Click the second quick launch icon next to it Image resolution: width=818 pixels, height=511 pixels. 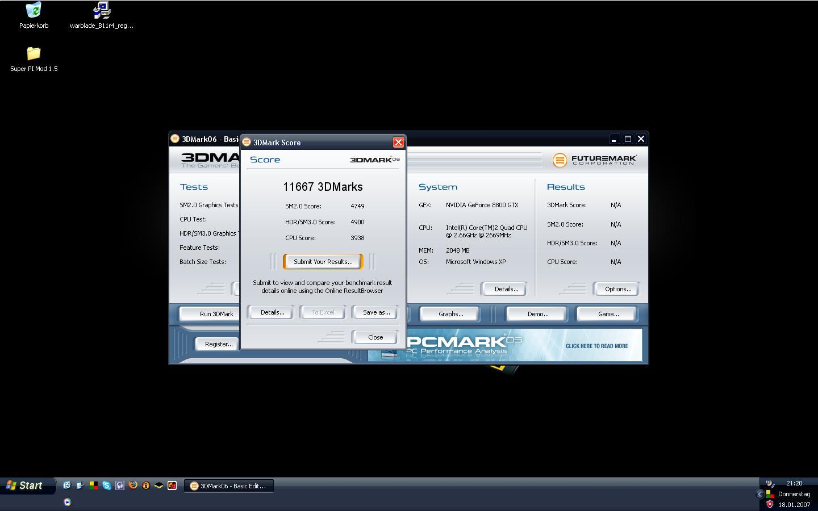click(80, 485)
